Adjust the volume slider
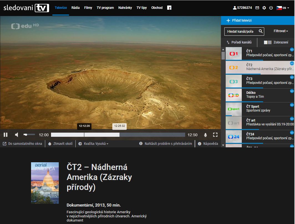The width and height of the screenshot is (295, 224). (29, 135)
